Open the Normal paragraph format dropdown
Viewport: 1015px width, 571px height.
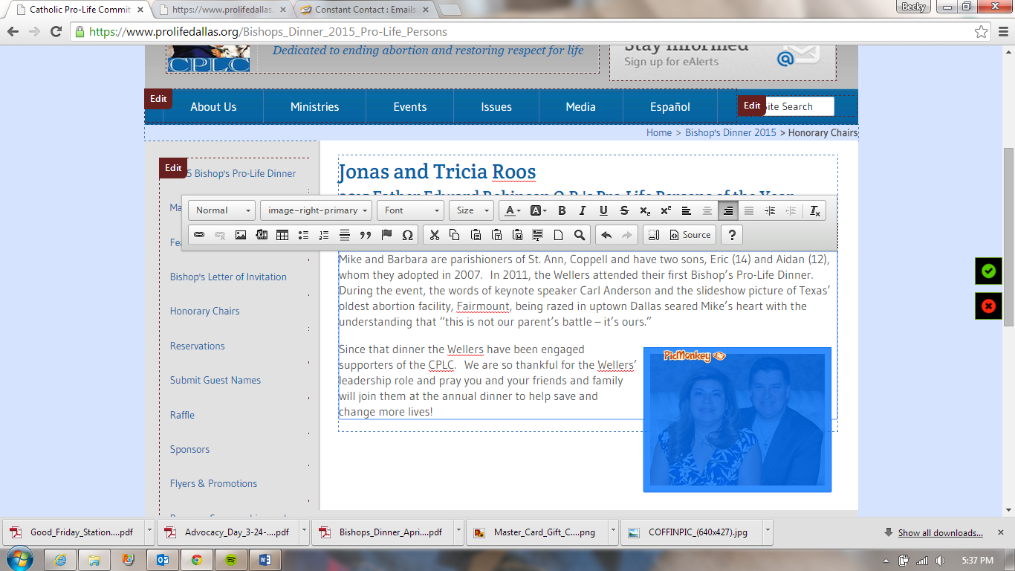[221, 210]
